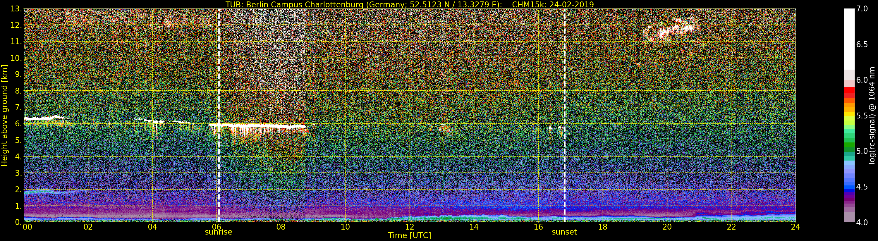This screenshot has width=878, height=241.
Task: Click the thick white cloud layer at 07 UTC
Action: (257, 126)
